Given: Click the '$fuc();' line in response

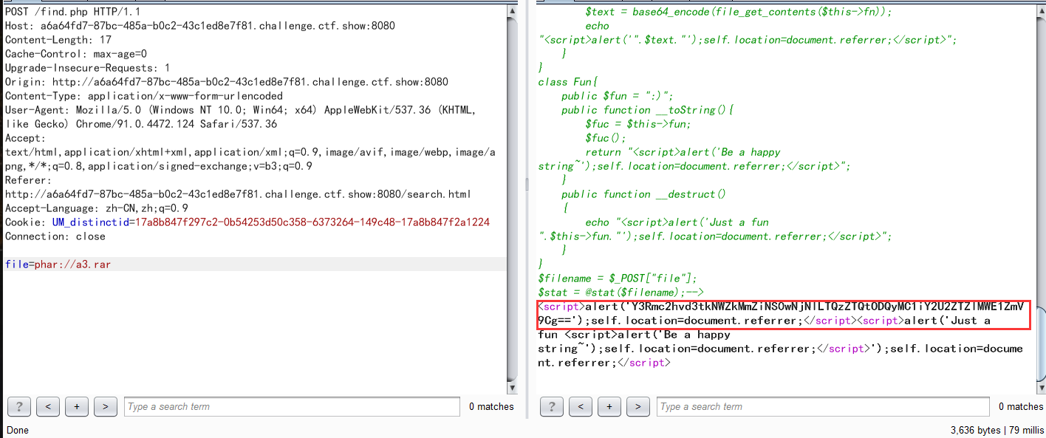Looking at the screenshot, I should coord(606,138).
